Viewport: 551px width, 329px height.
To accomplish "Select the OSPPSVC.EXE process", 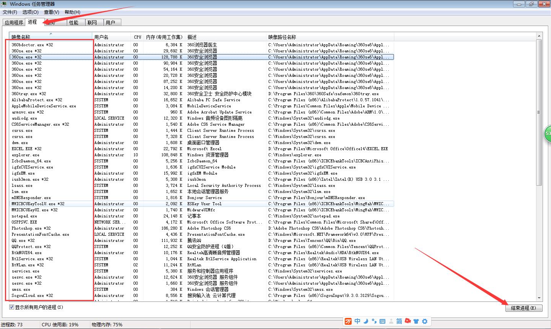I will pyautogui.click(x=202, y=222).
